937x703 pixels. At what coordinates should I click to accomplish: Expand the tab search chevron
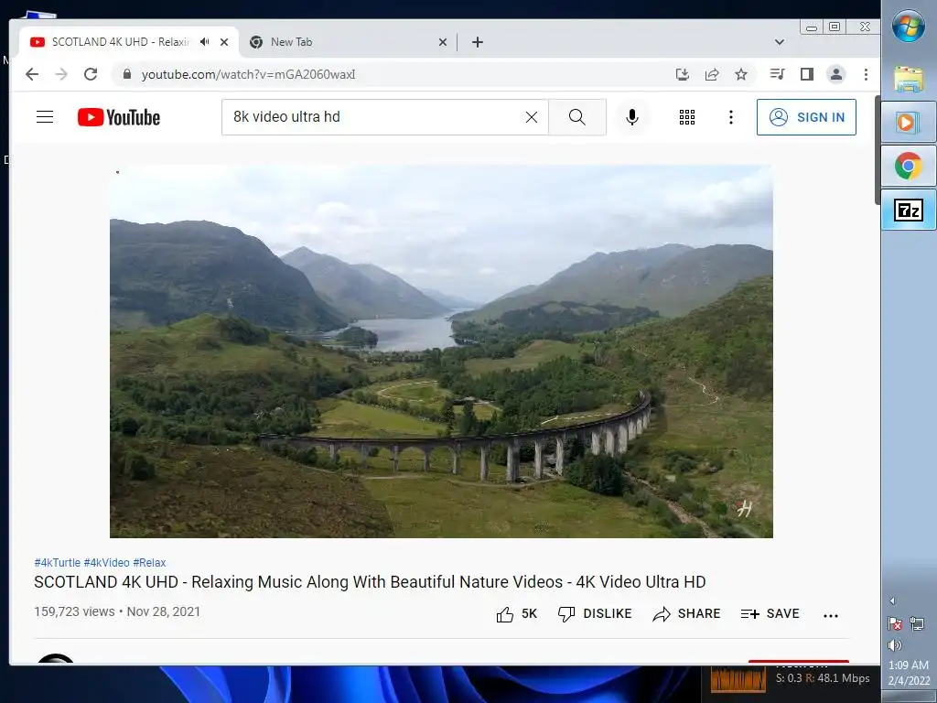tap(780, 42)
